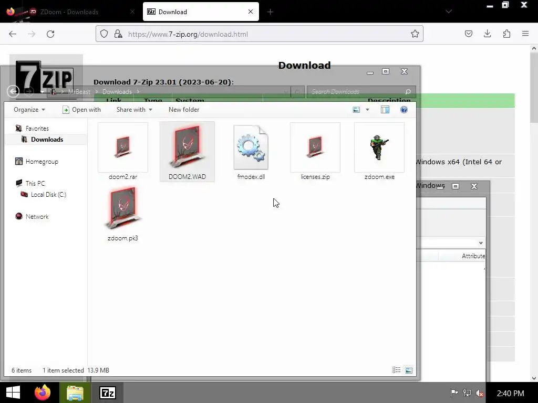Screen dimensions: 538x403
Task: Open File Explorer taskbar icon
Action: coord(75,393)
